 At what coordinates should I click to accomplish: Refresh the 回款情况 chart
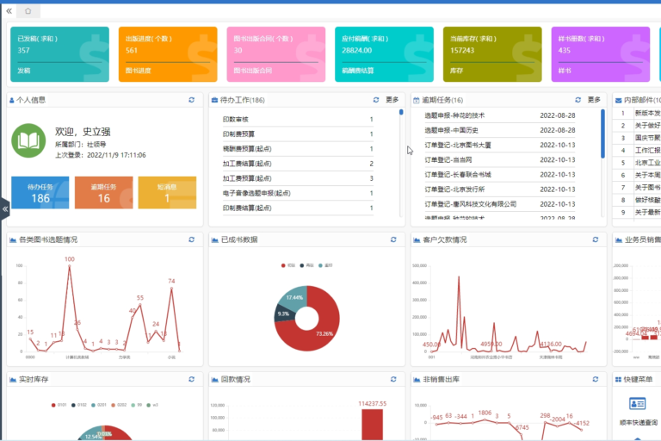pos(393,379)
